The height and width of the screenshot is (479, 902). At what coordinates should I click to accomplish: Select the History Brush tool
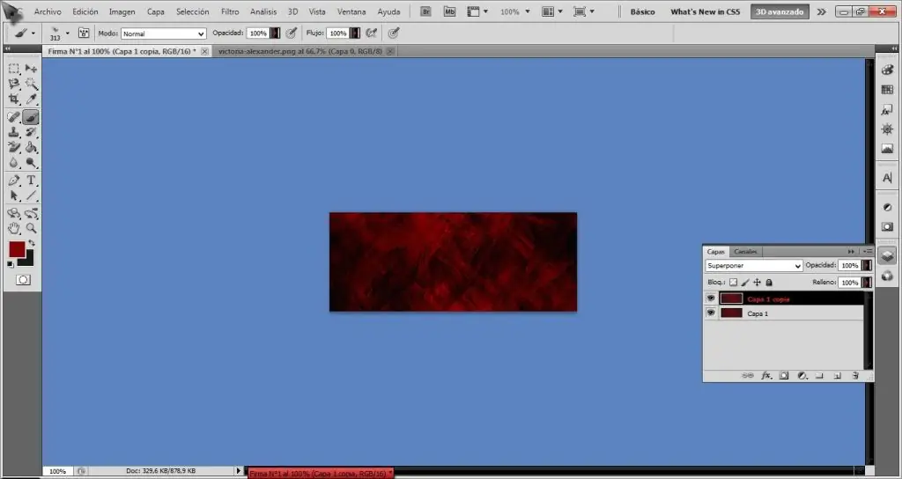(x=31, y=132)
